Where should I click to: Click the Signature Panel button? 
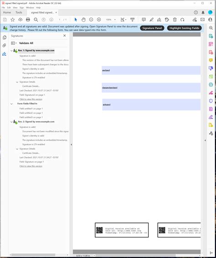coord(152,28)
